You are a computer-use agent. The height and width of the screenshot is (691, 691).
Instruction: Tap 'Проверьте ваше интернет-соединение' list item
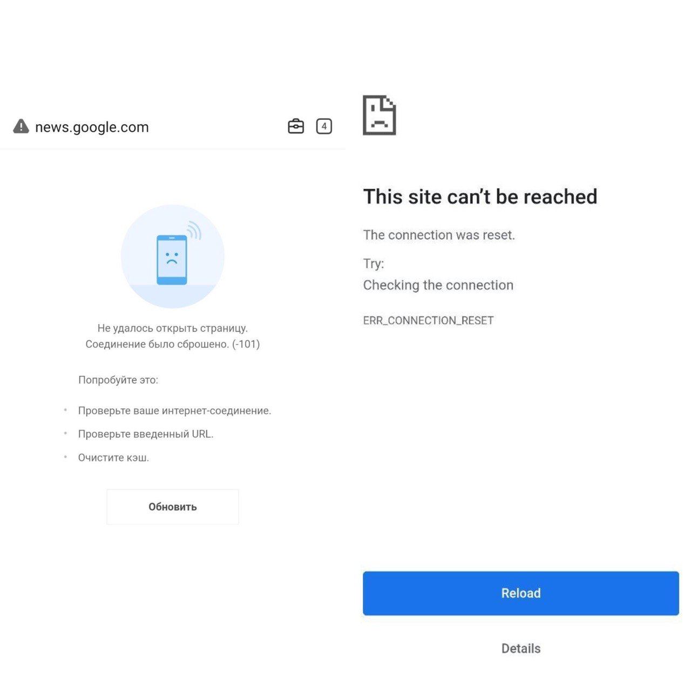(x=175, y=411)
